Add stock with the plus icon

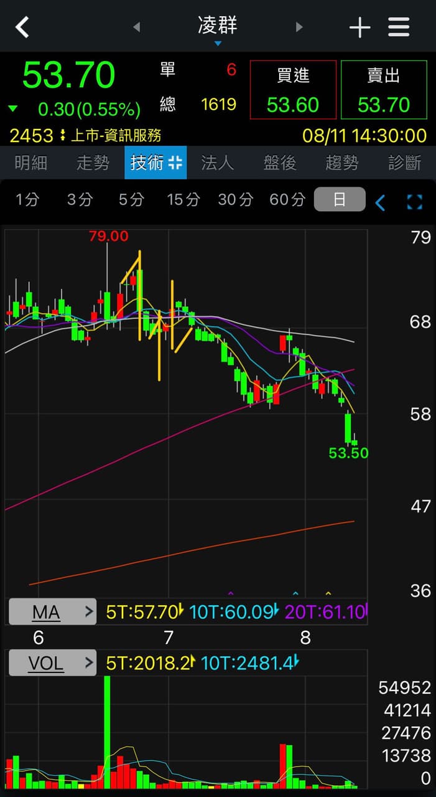[359, 27]
